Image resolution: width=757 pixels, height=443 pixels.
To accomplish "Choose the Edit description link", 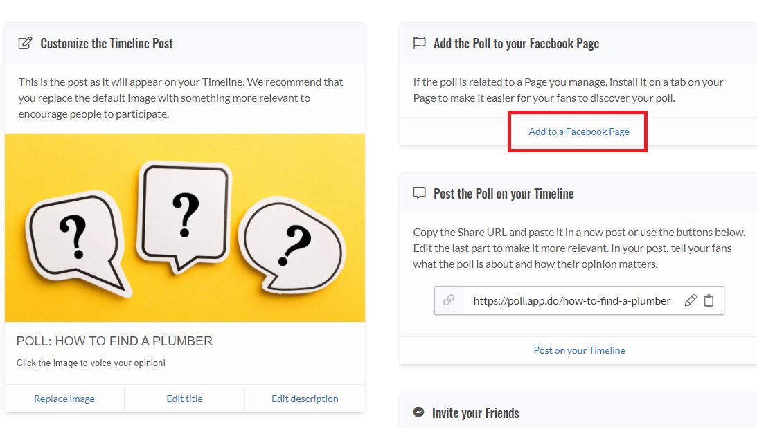I will (x=305, y=399).
